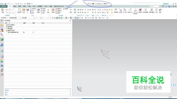
Task: Toggle the snap point circle-center option
Action: coord(71,18)
